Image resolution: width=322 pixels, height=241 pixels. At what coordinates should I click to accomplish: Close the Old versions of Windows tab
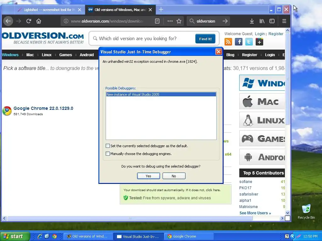(150, 10)
